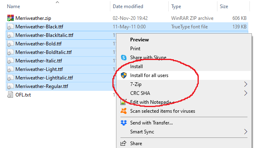Select the Install menu entry
This screenshot has width=273, height=148.
pos(136,66)
